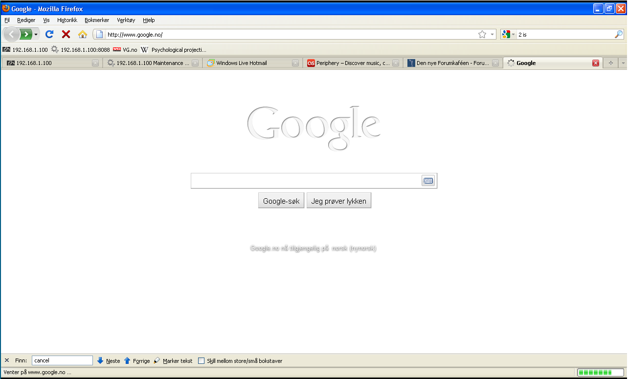The image size is (628, 379).
Task: Close the Den nye Forumkaféen tab
Action: 495,63
